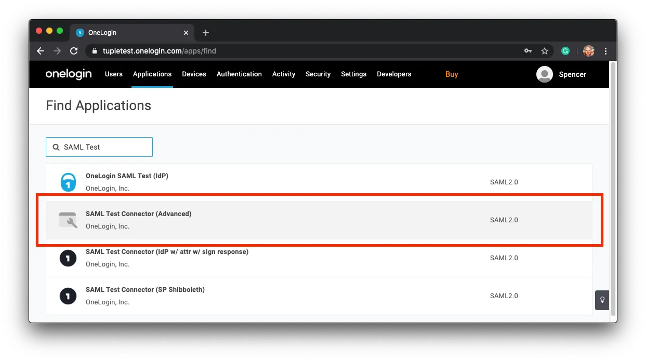Choose SAML Test Connector (SP Shibboleth)

[x=145, y=290]
